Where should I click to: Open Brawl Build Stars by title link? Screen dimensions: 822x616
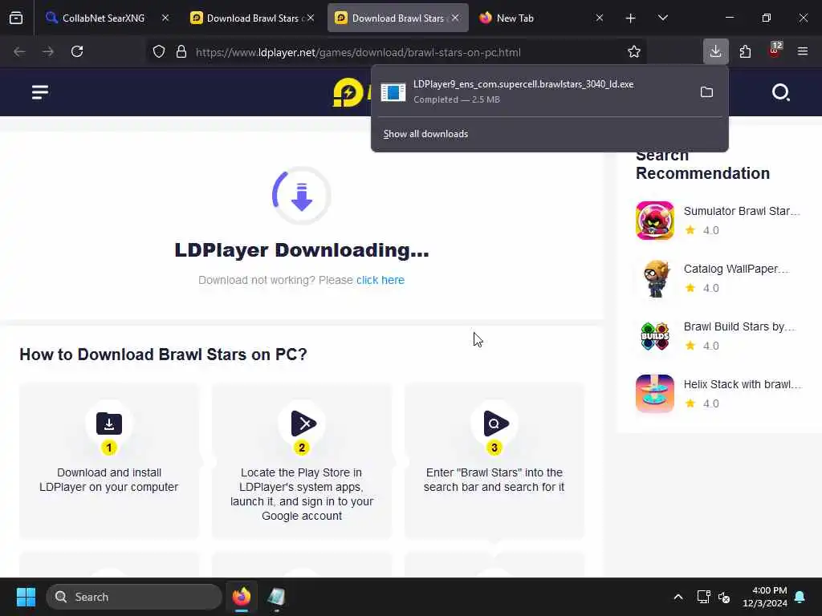point(739,326)
